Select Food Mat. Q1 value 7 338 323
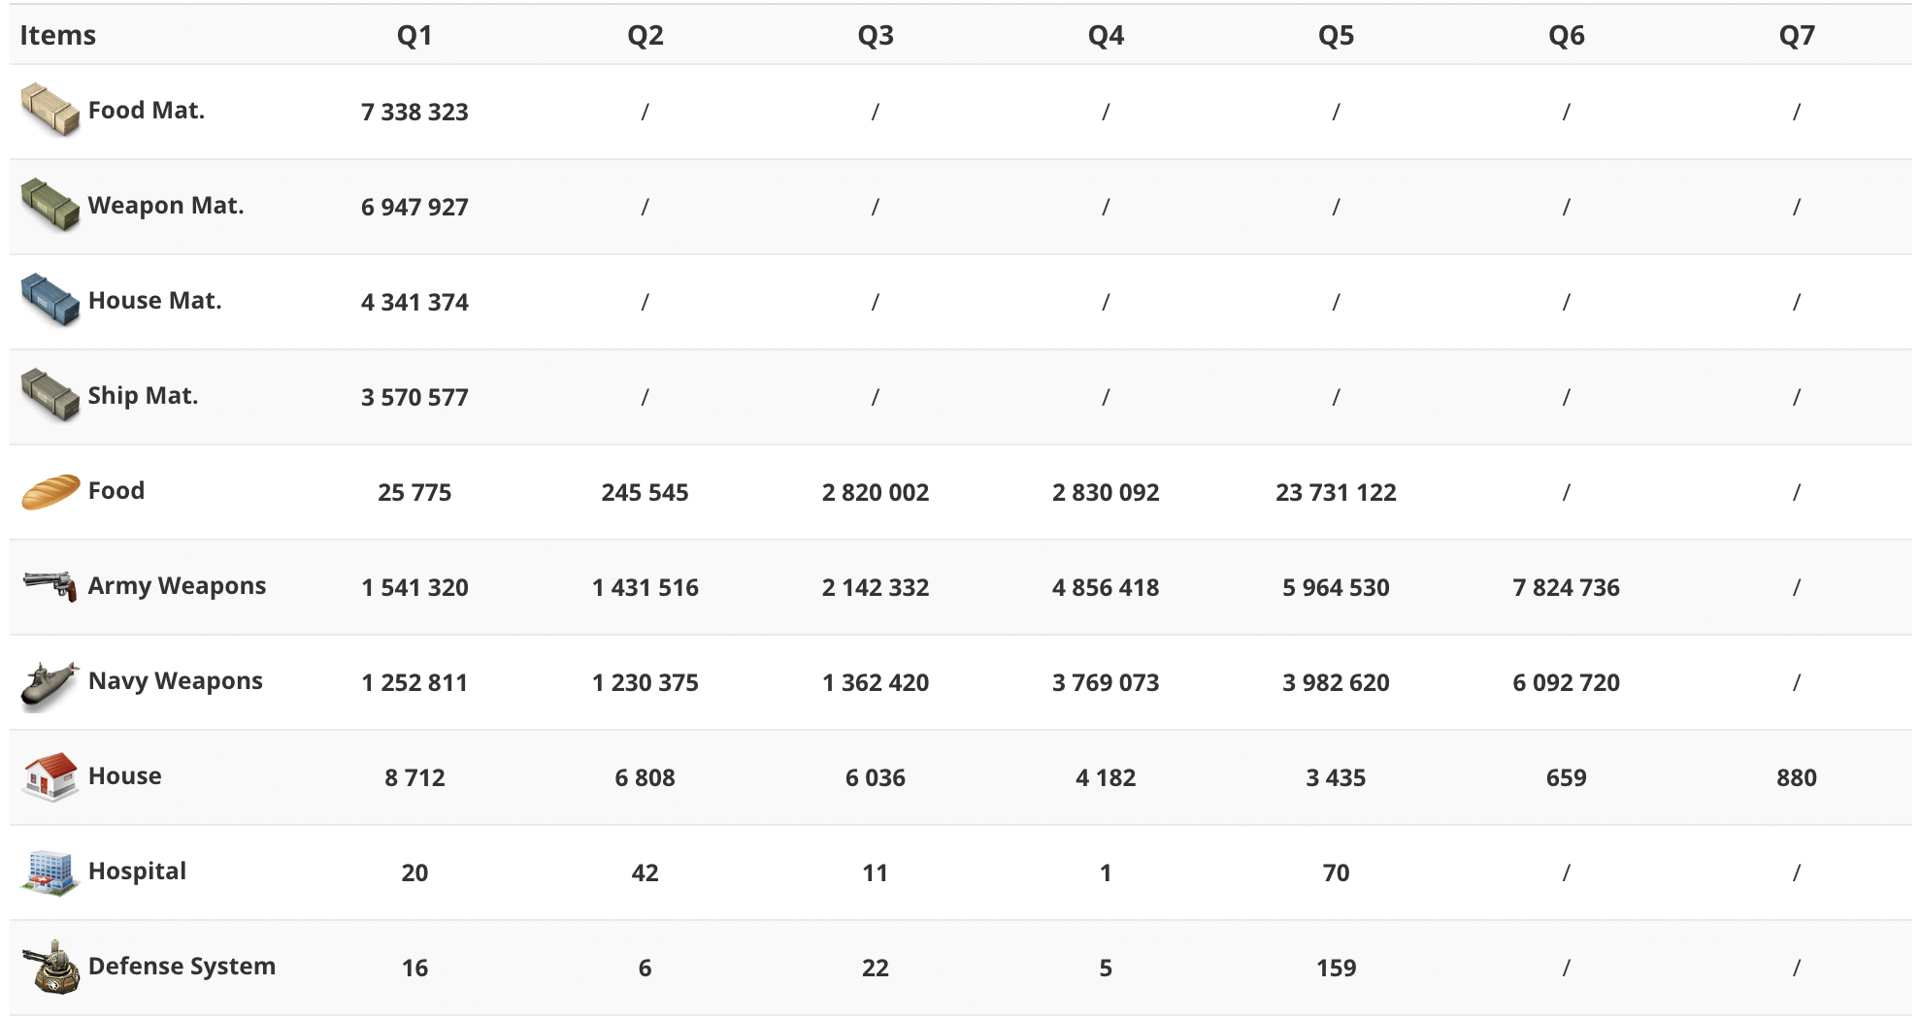 pyautogui.click(x=414, y=112)
